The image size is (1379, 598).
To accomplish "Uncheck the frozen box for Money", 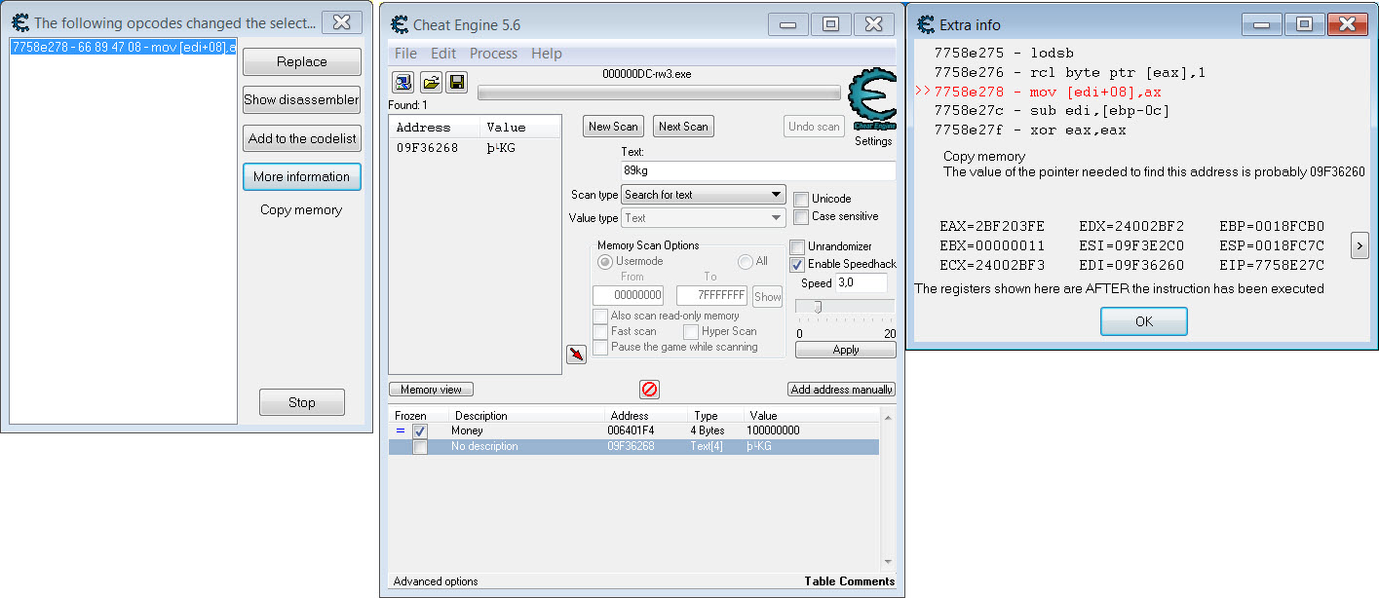I will [420, 430].
